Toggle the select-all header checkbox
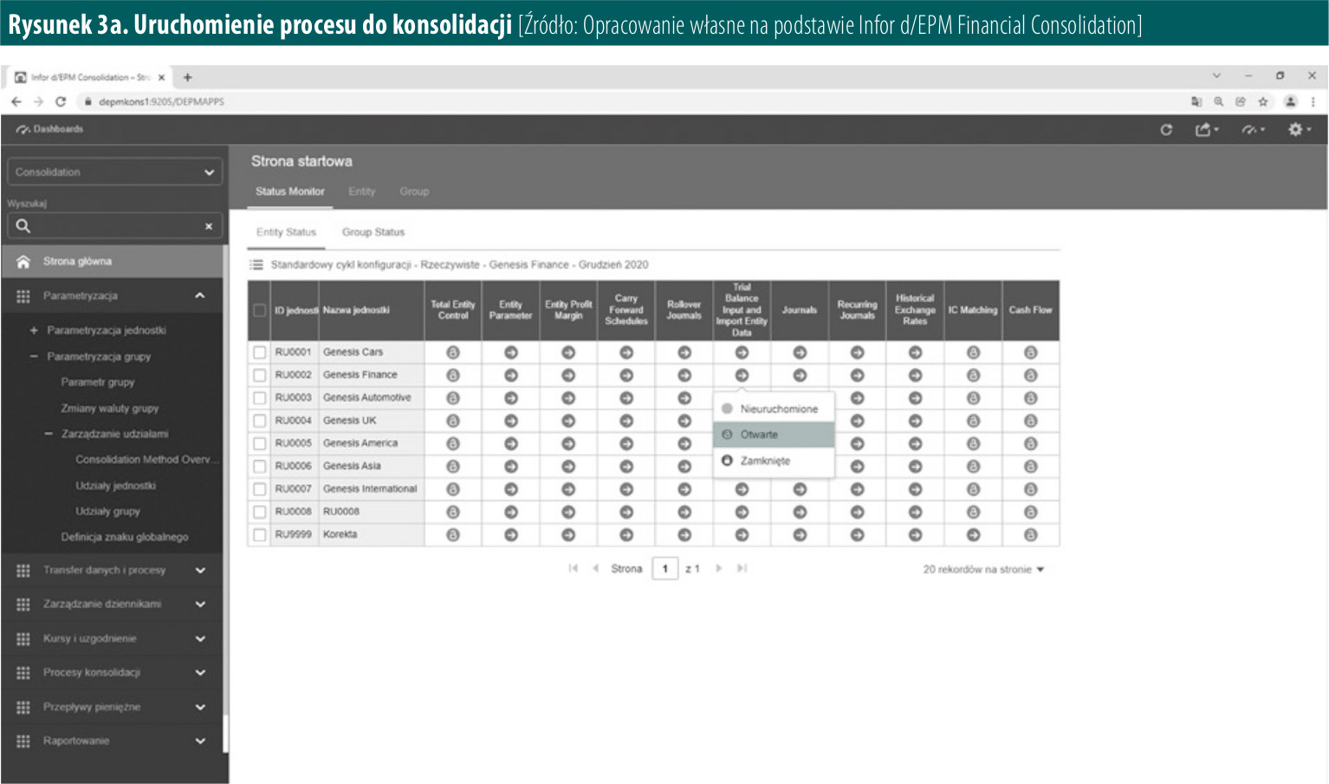Screen dimensions: 1329x784 (259, 310)
